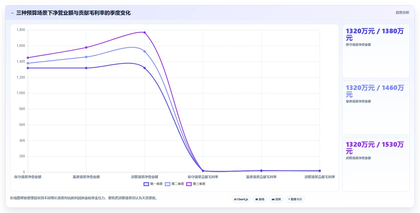Click 第一季度 point at 基准场景净营业额
420x213 pixels.
pos(86,68)
